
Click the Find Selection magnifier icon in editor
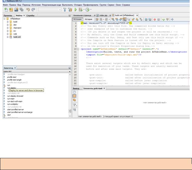113,19
